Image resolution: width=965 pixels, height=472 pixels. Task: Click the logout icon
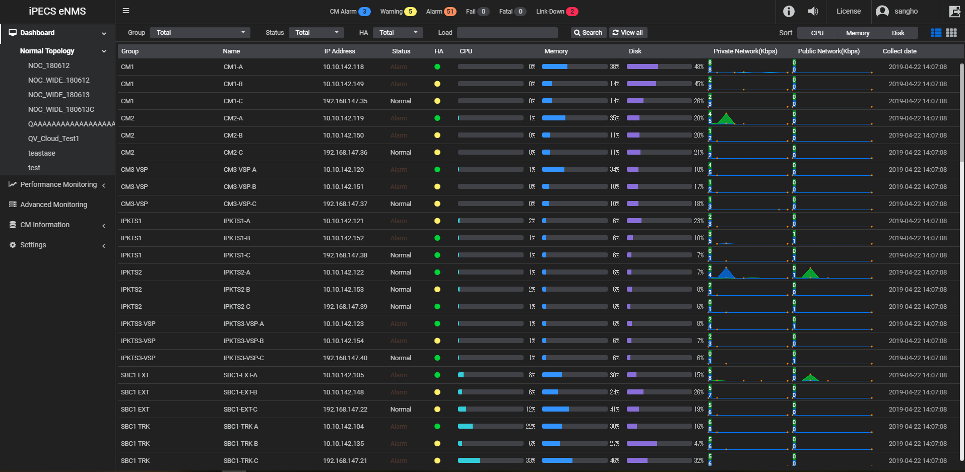pyautogui.click(x=954, y=11)
